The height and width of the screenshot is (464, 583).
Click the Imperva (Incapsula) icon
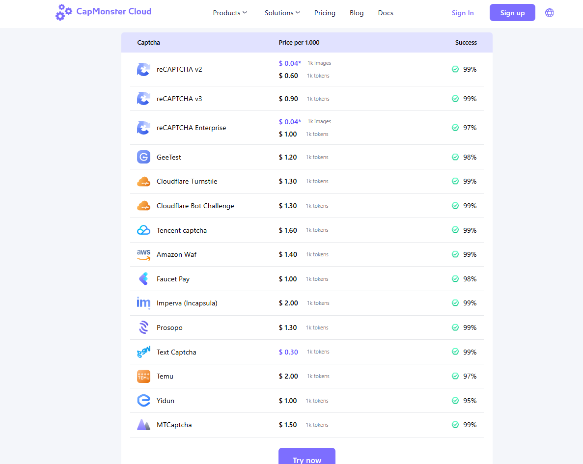tap(143, 303)
